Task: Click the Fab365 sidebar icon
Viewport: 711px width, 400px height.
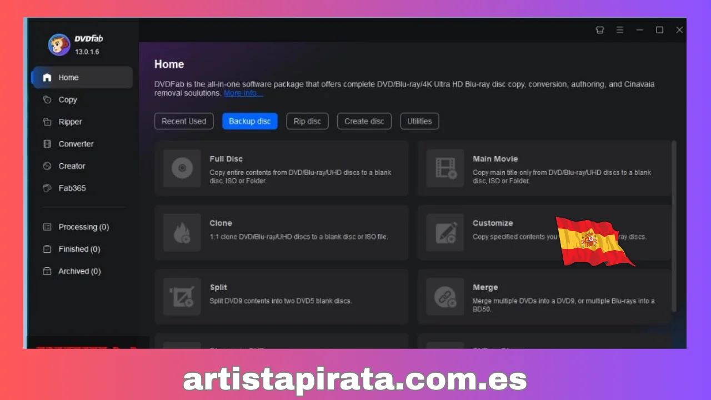Action: (47, 188)
